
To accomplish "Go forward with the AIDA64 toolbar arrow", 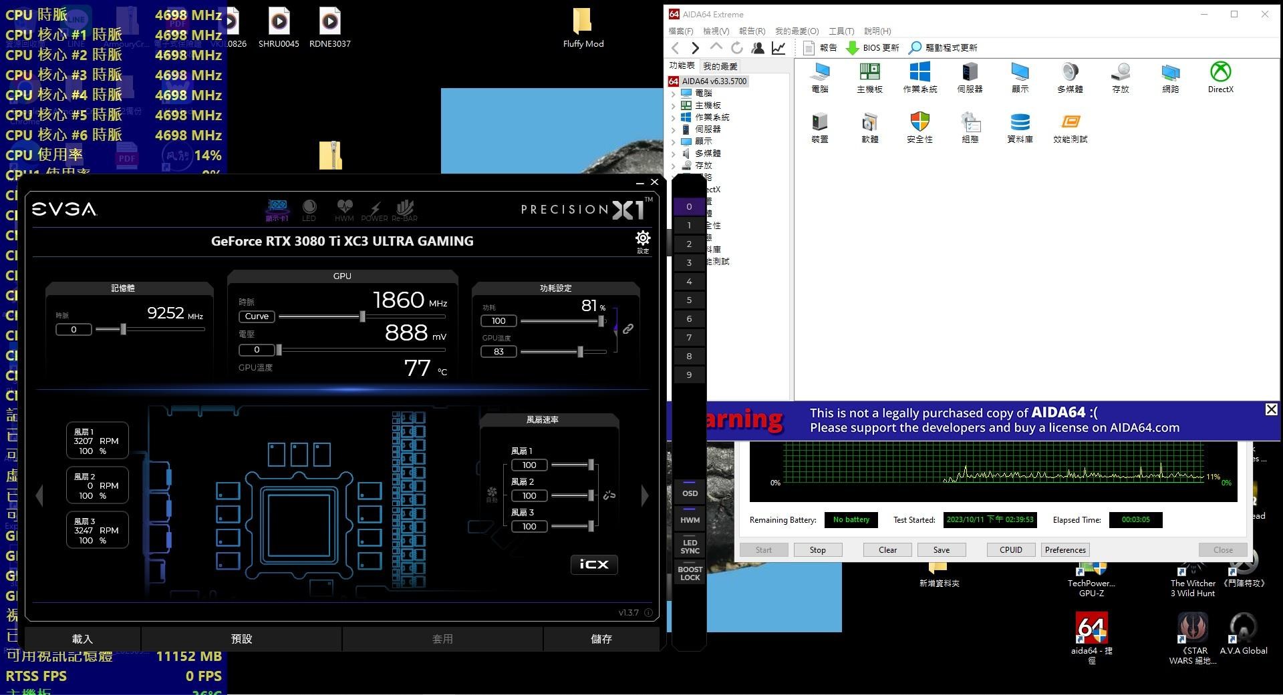I will click(695, 47).
